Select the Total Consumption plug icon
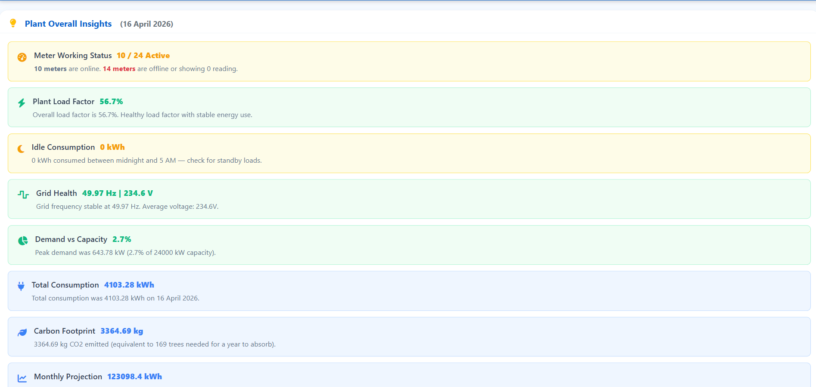 (x=21, y=286)
